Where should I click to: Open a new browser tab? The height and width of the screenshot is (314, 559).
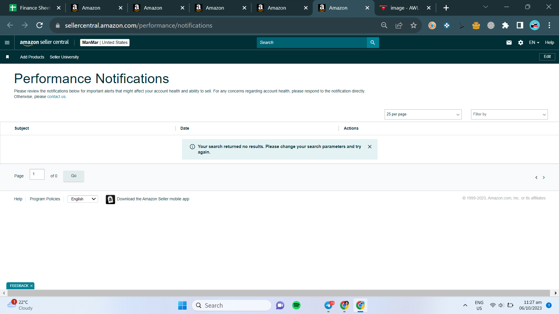click(x=446, y=8)
